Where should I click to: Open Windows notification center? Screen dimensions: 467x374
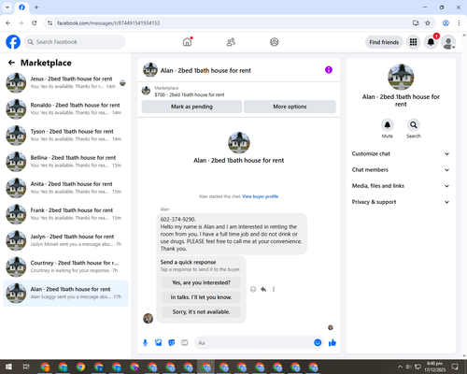455,367
